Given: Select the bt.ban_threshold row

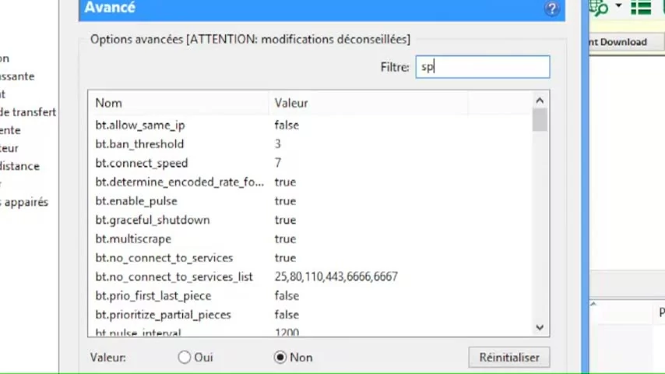Looking at the screenshot, I should click(310, 144).
